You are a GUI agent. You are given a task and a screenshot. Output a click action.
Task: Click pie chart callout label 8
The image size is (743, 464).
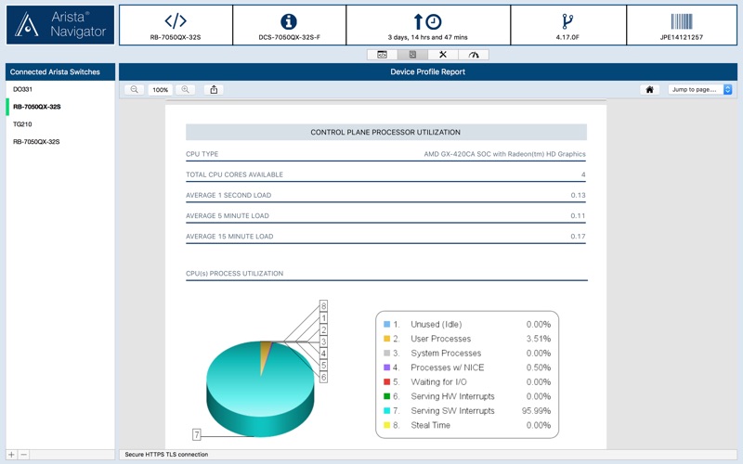(x=323, y=306)
